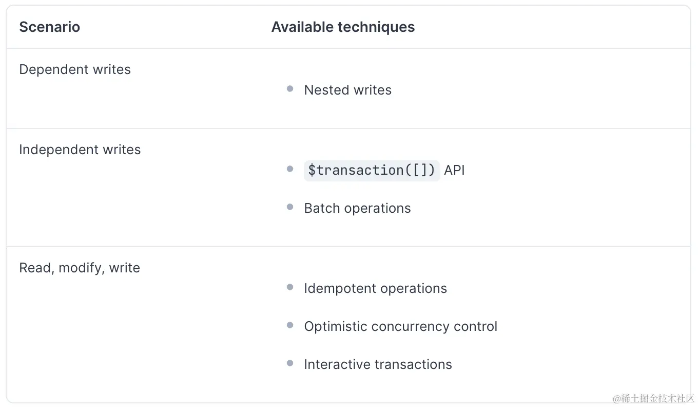This screenshot has height=407, width=698.
Task: Click the "Available techniques" column header
Action: pyautogui.click(x=343, y=27)
